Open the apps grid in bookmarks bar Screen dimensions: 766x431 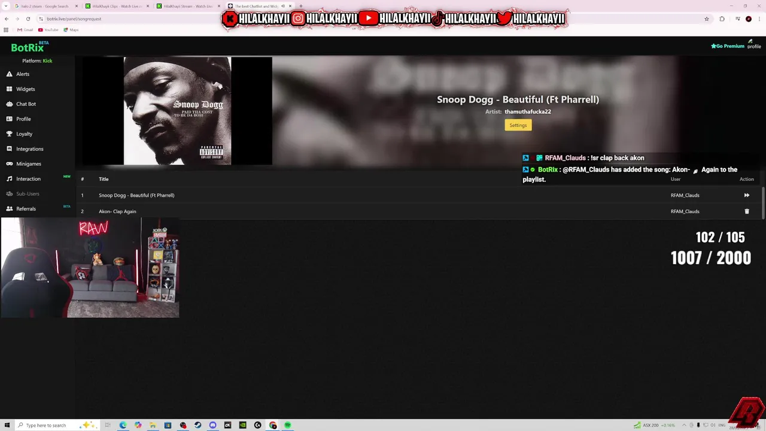[6, 29]
